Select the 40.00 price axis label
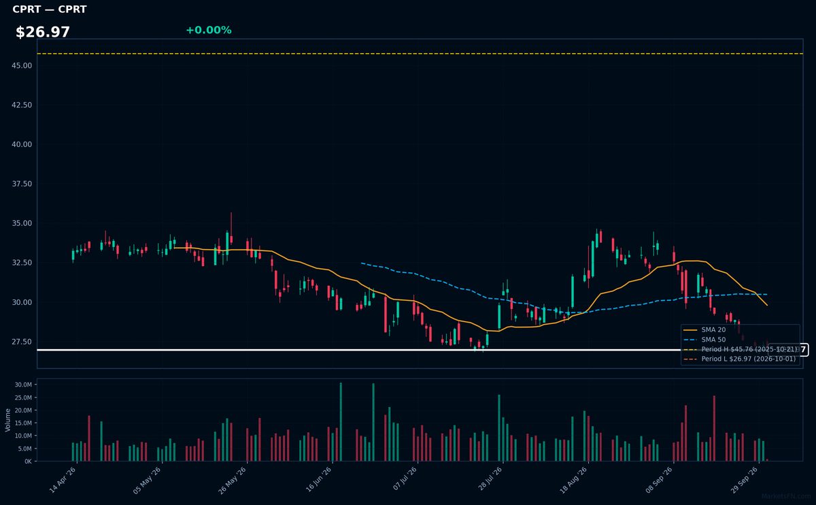816x505 pixels. 22,144
